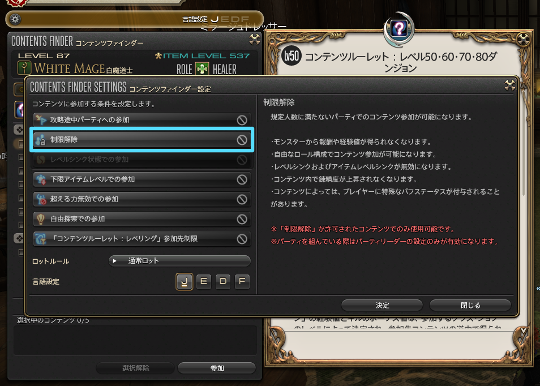The height and width of the screenshot is (386, 540).
Task: Click the 閉じる button
Action: (470, 305)
